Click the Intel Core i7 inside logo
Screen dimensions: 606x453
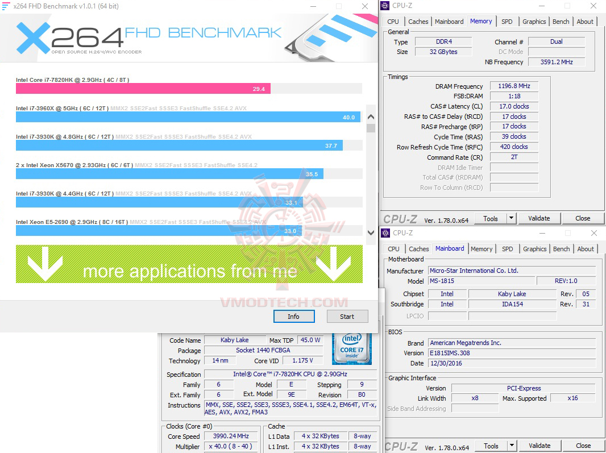click(x=352, y=348)
